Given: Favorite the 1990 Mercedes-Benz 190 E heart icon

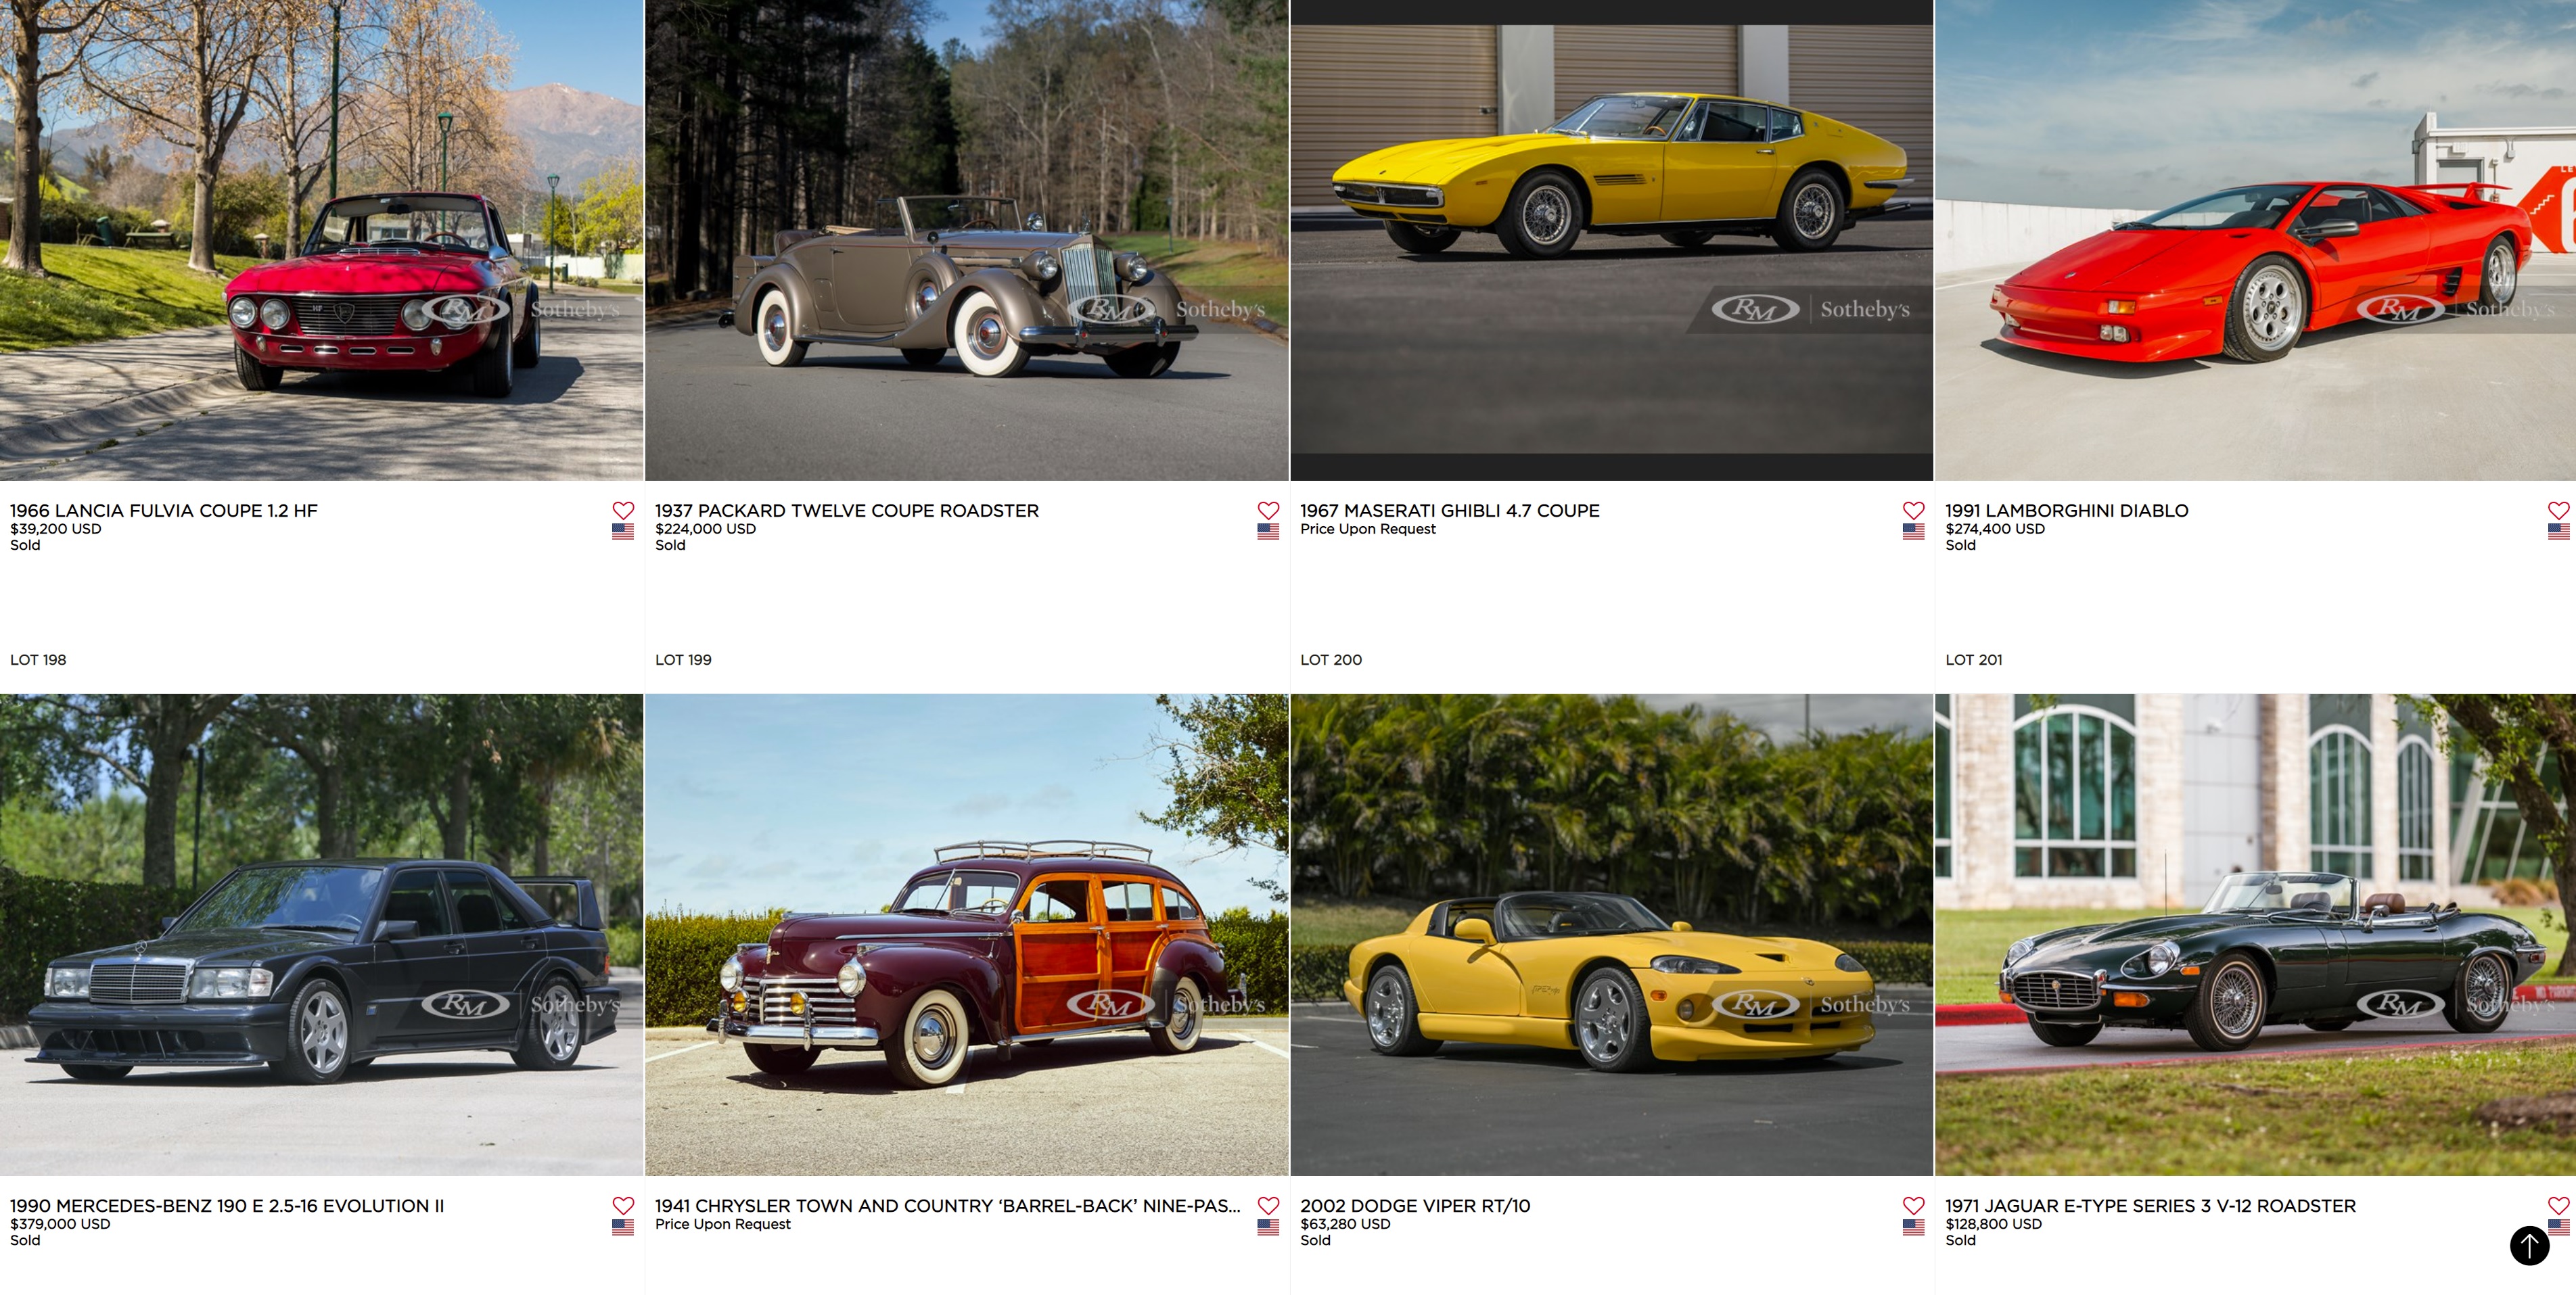Looking at the screenshot, I should point(623,1205).
